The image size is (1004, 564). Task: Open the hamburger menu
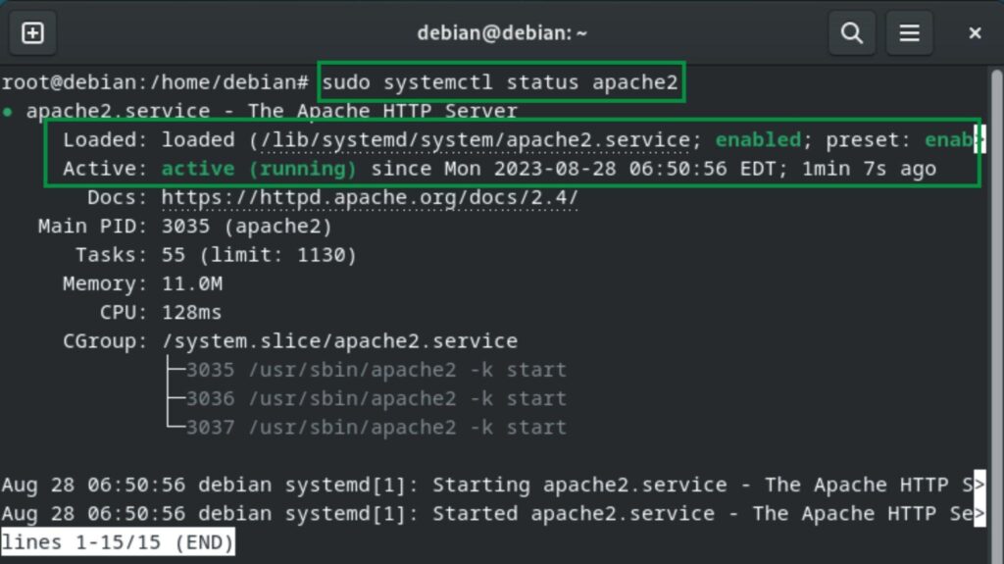(x=909, y=32)
